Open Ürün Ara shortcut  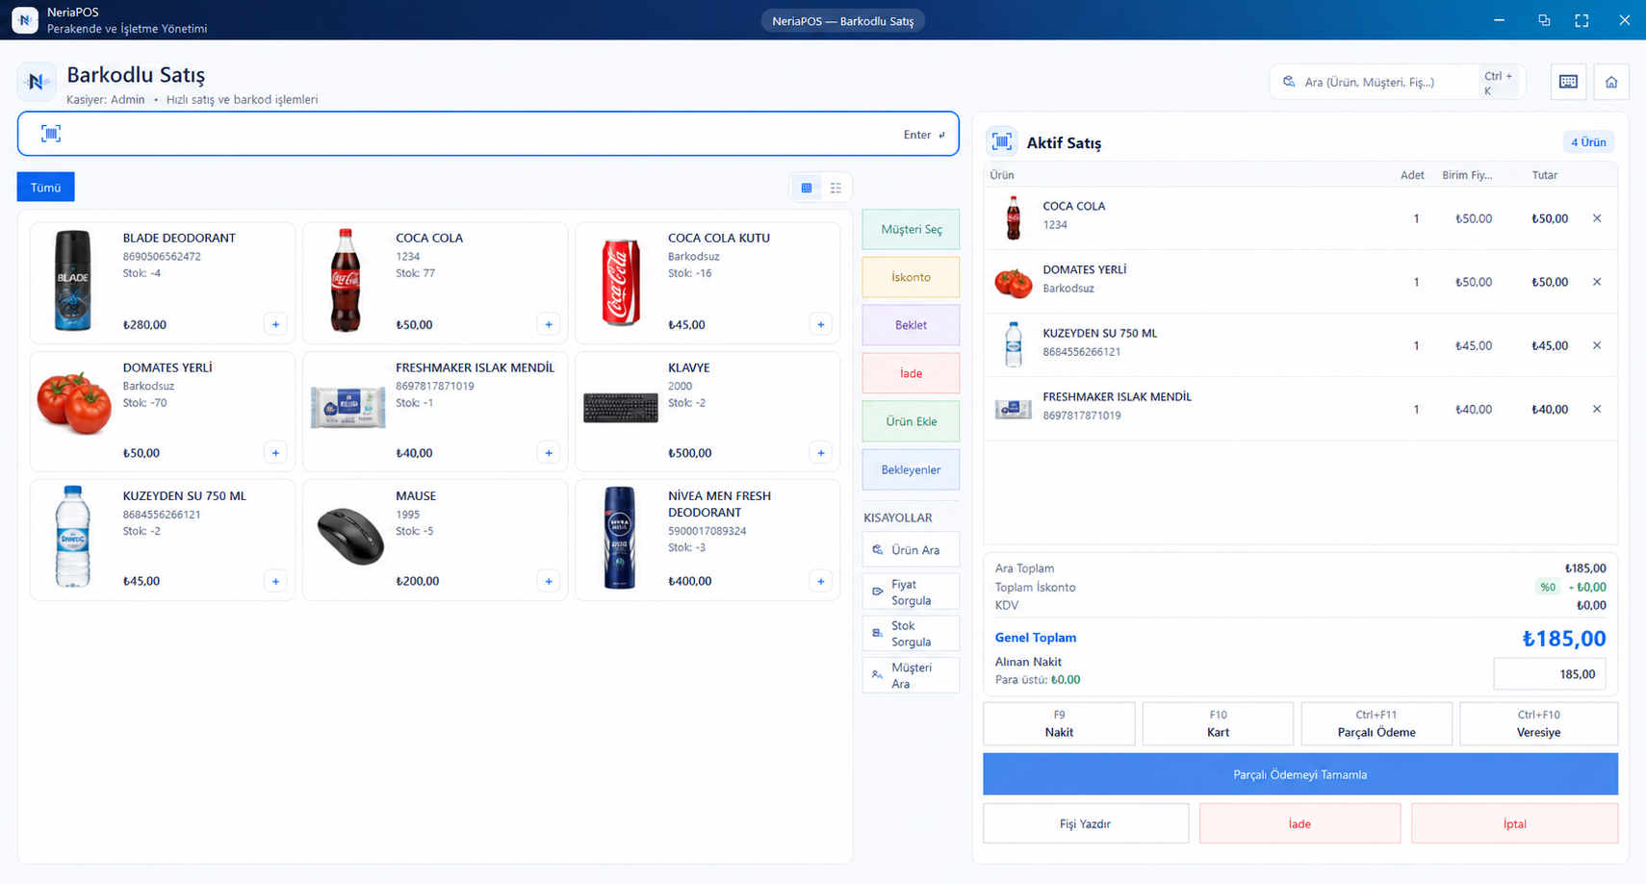click(x=911, y=550)
